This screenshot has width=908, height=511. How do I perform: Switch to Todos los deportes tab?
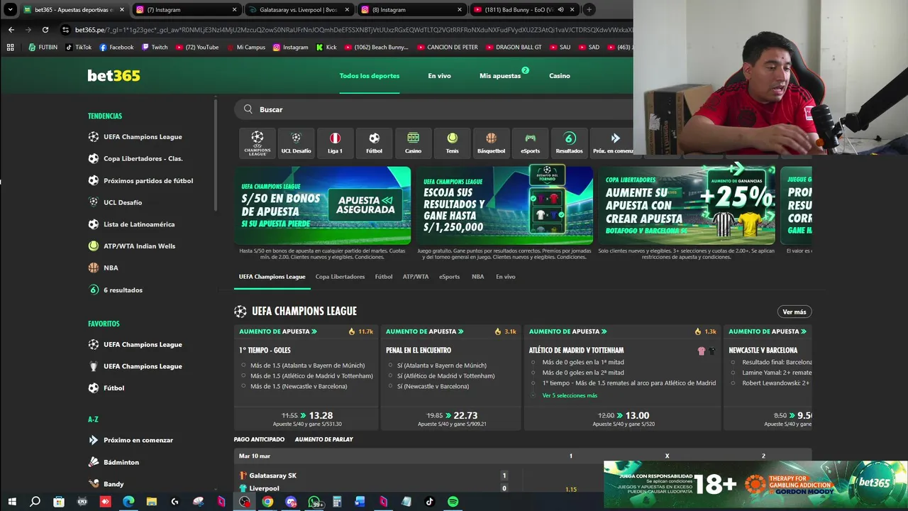point(369,76)
